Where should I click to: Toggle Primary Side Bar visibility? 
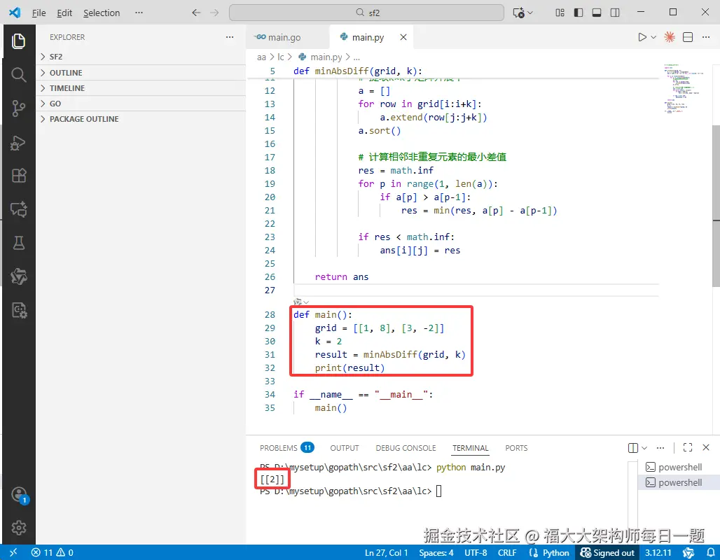point(579,13)
